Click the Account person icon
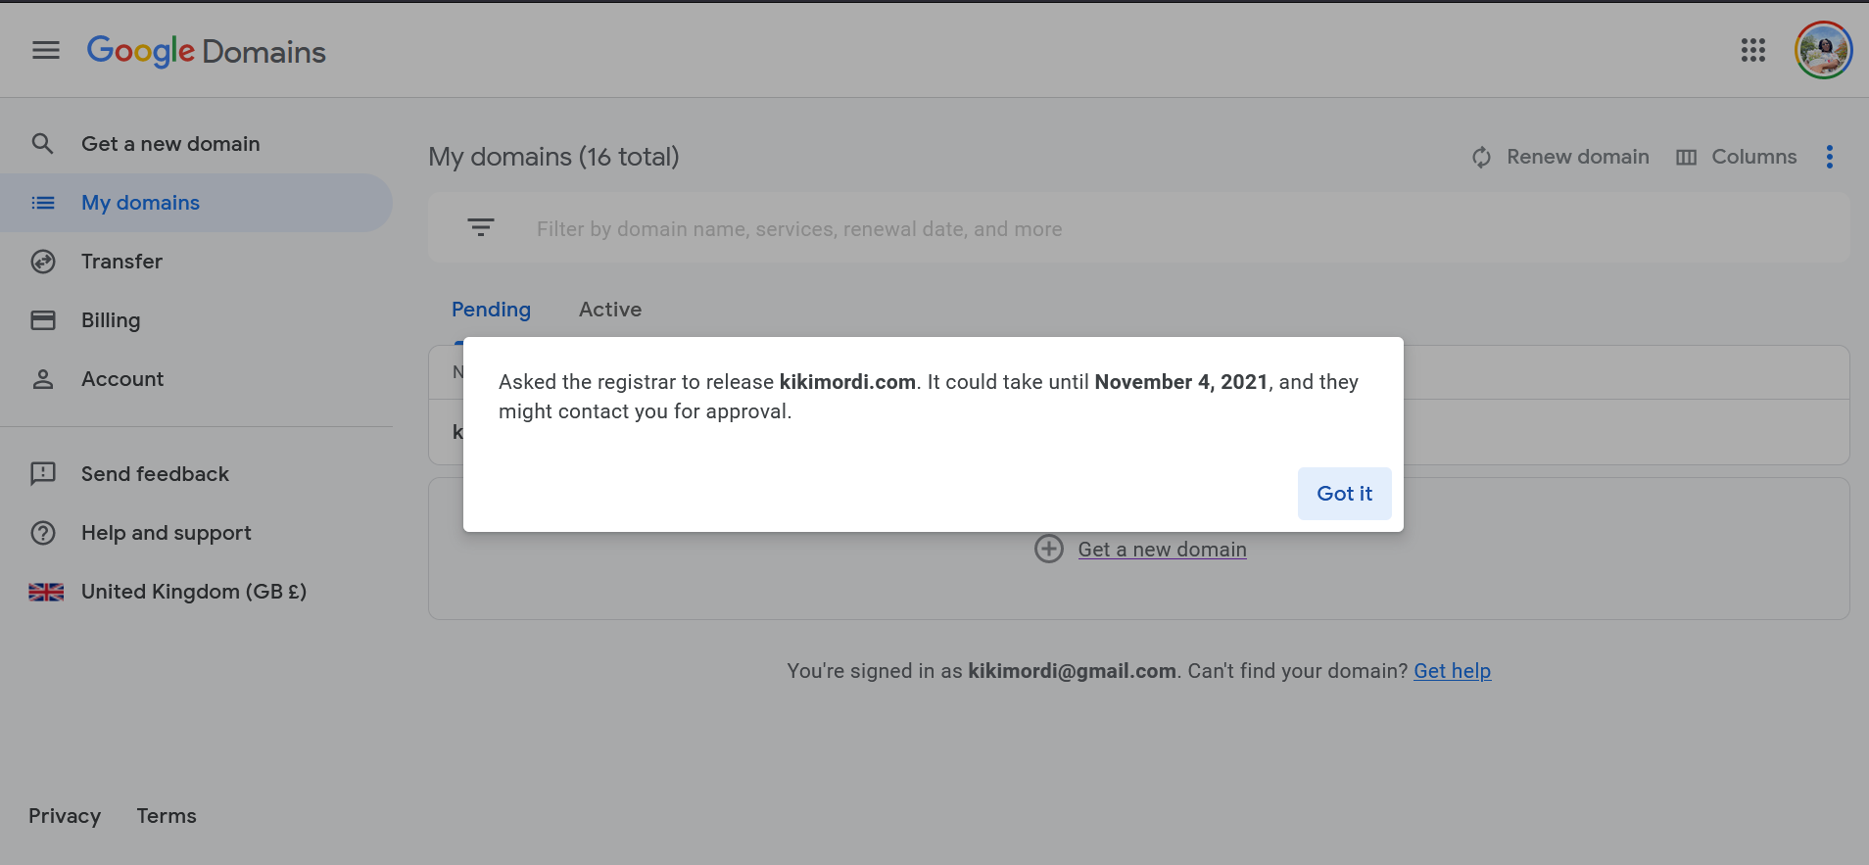This screenshot has width=1869, height=865. (43, 379)
